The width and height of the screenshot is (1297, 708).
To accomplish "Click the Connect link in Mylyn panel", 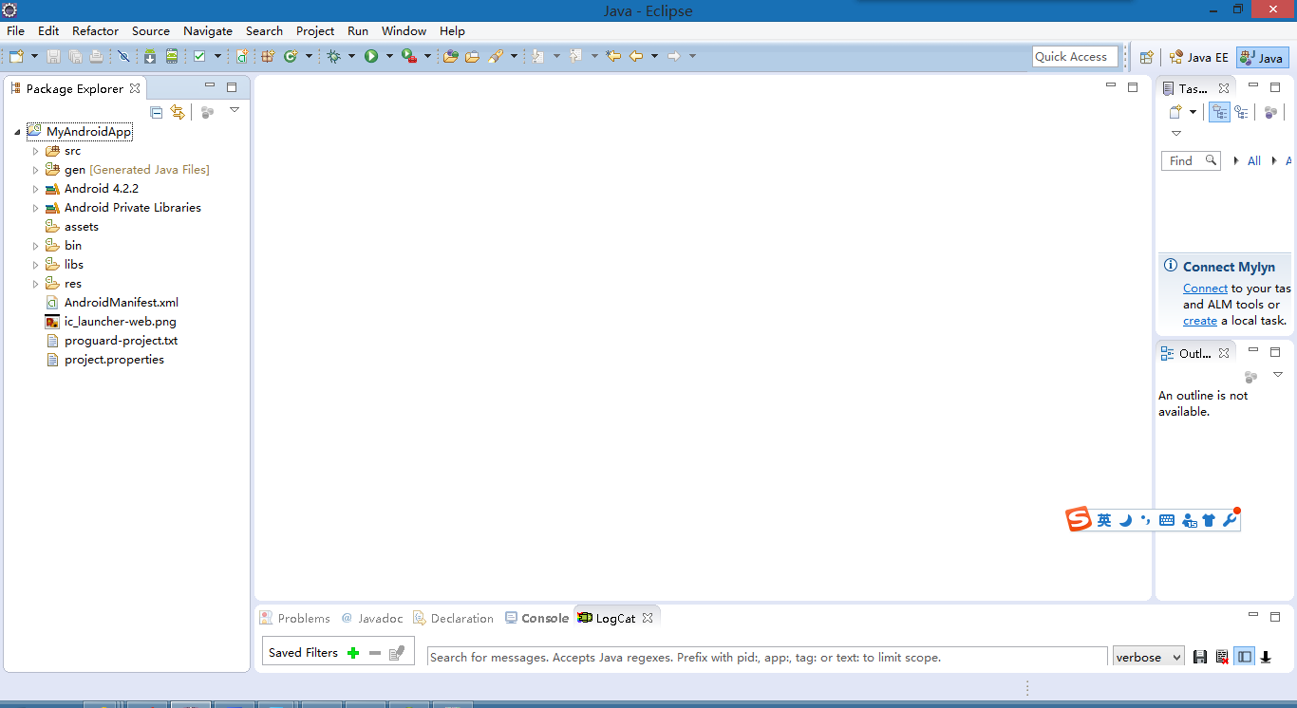I will pos(1205,289).
